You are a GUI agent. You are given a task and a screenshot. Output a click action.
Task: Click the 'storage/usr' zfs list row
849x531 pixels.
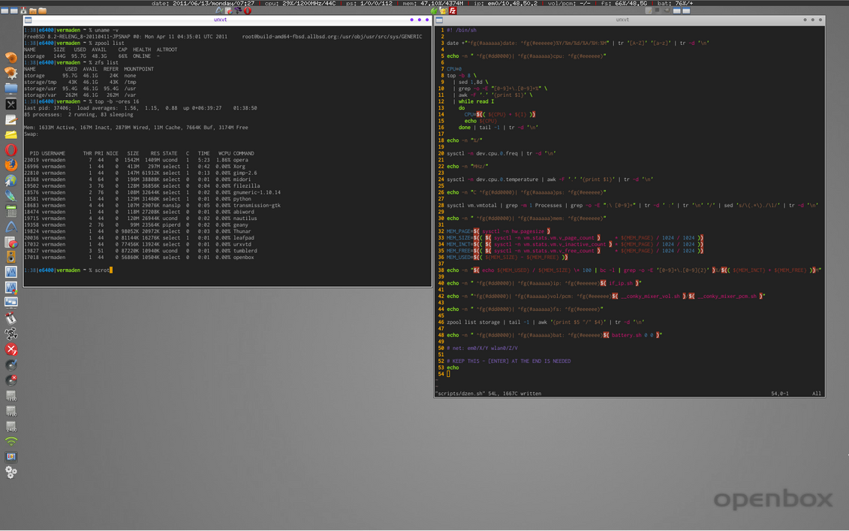(x=80, y=89)
